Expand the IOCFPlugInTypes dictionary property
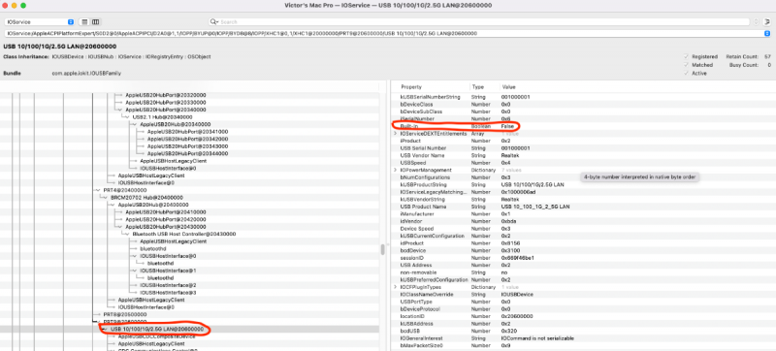Screen dimensions: 776x351 tap(395, 287)
